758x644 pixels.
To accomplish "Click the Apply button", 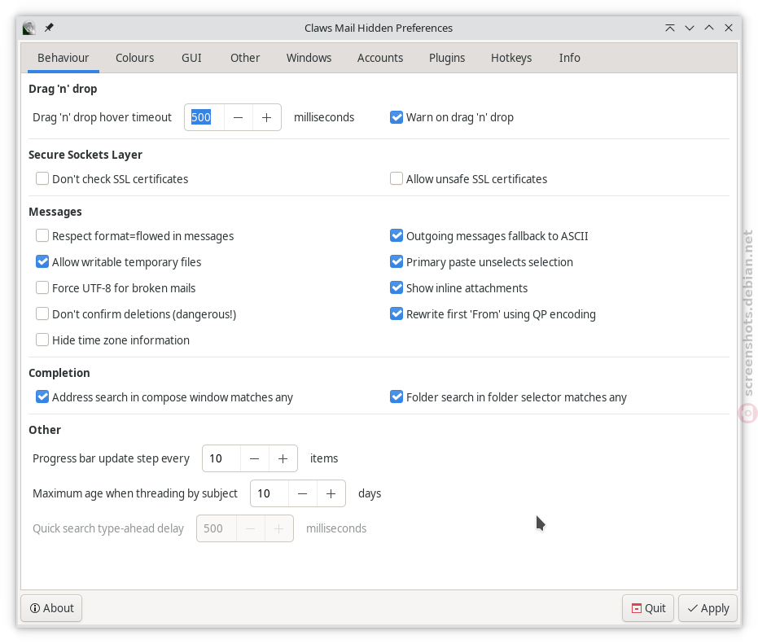I will pos(708,608).
